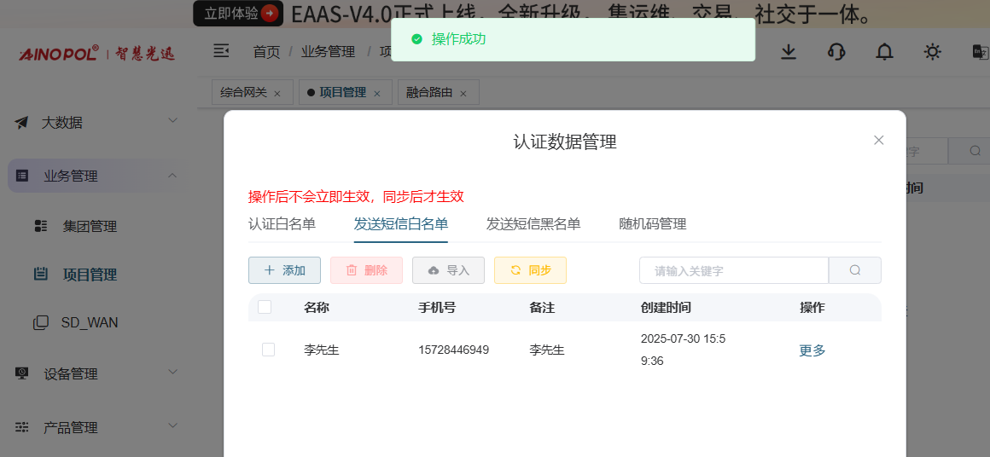Open 更多 actions for 李先生

point(812,350)
